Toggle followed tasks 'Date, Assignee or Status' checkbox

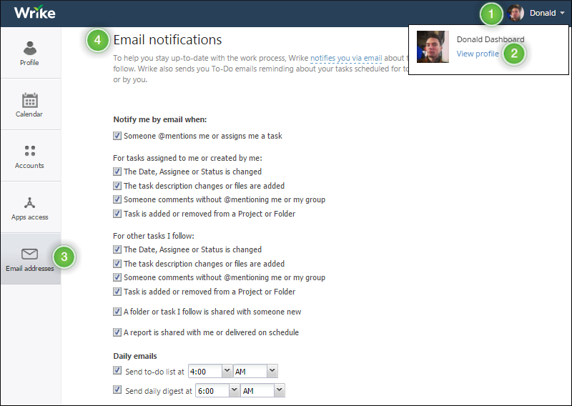117,249
